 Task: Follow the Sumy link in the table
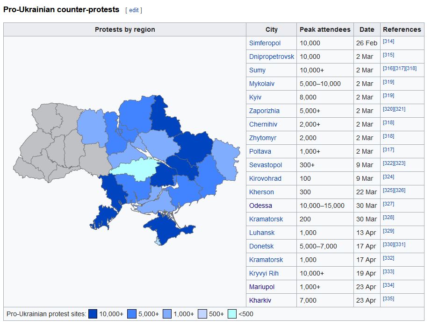257,70
